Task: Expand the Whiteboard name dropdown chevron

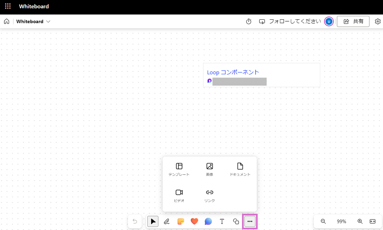Action: coord(48,22)
